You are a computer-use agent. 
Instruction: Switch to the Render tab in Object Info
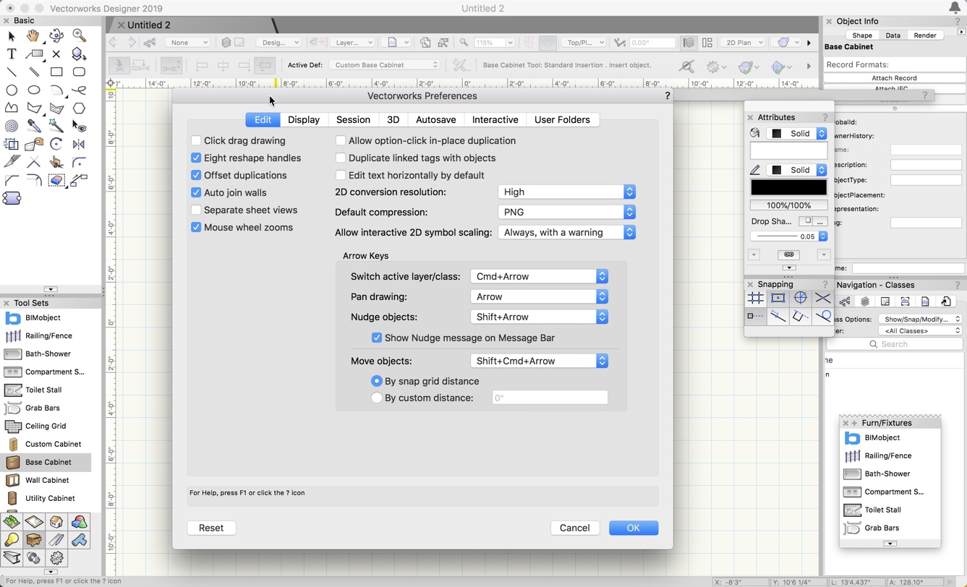click(x=925, y=35)
